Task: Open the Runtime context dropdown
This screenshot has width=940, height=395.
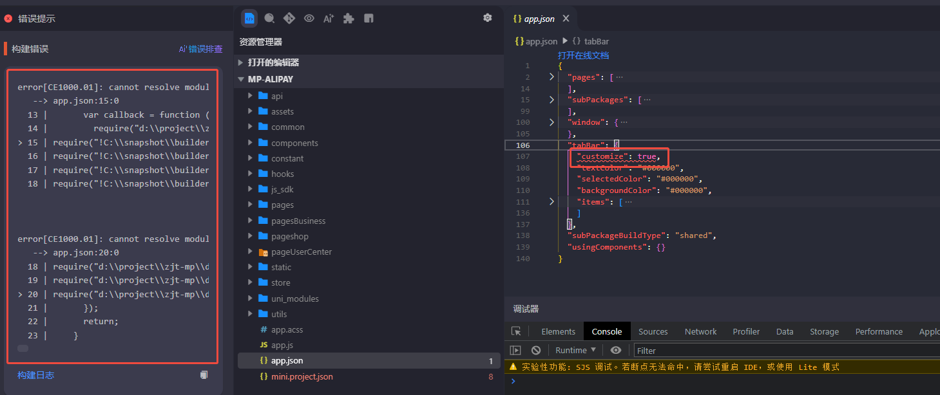Action: pos(575,350)
